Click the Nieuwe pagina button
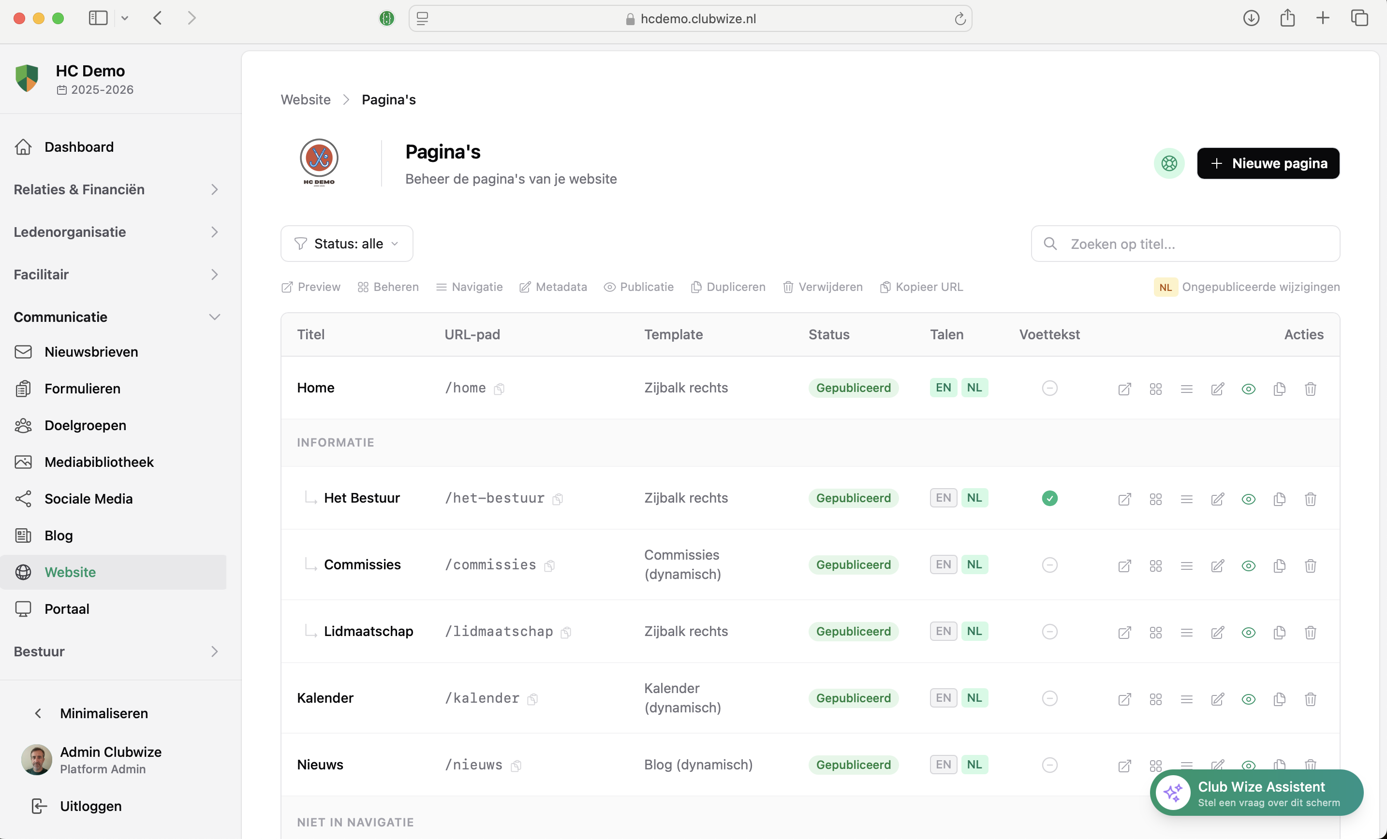The width and height of the screenshot is (1387, 839). tap(1268, 163)
